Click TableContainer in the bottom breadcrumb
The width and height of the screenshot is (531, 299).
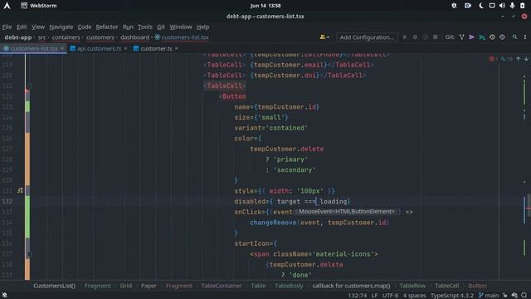222,286
